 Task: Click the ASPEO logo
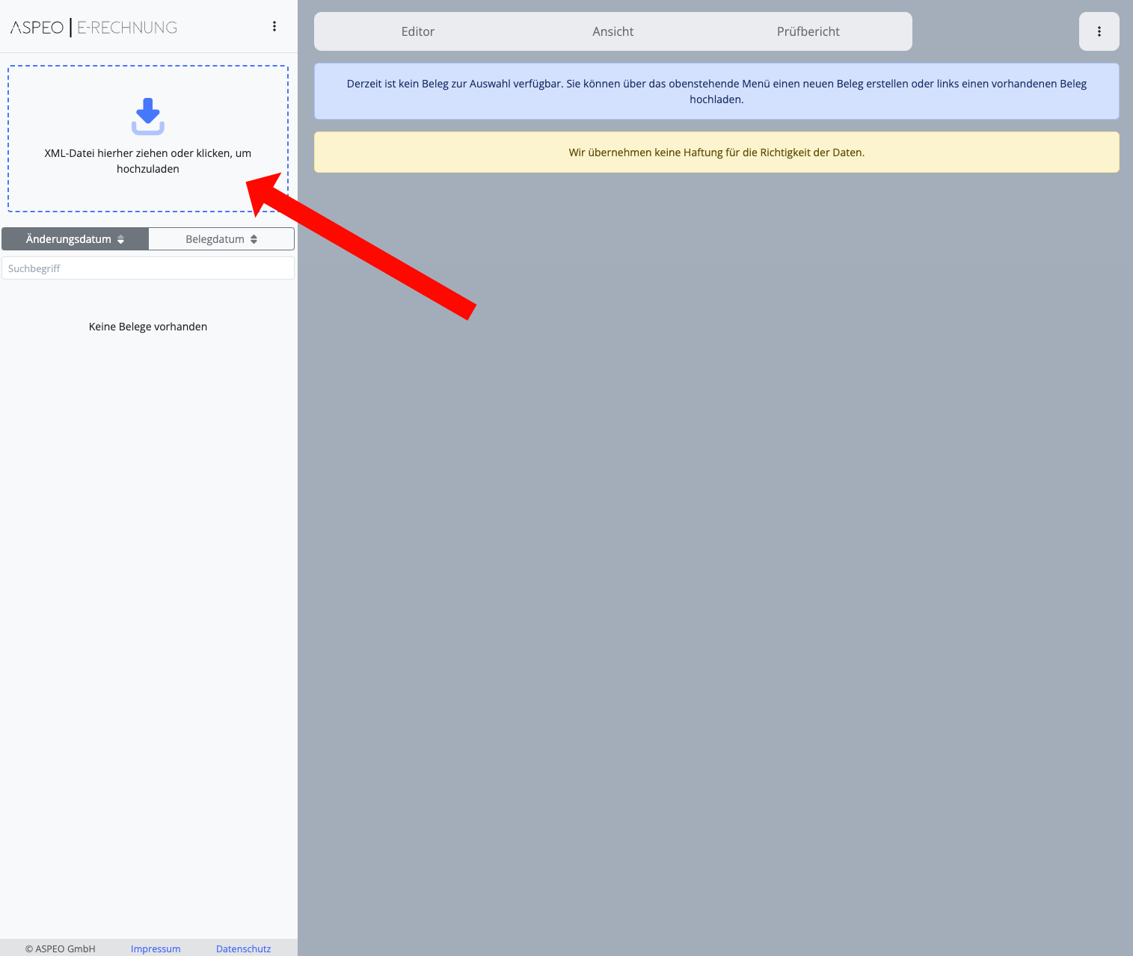pyautogui.click(x=37, y=28)
